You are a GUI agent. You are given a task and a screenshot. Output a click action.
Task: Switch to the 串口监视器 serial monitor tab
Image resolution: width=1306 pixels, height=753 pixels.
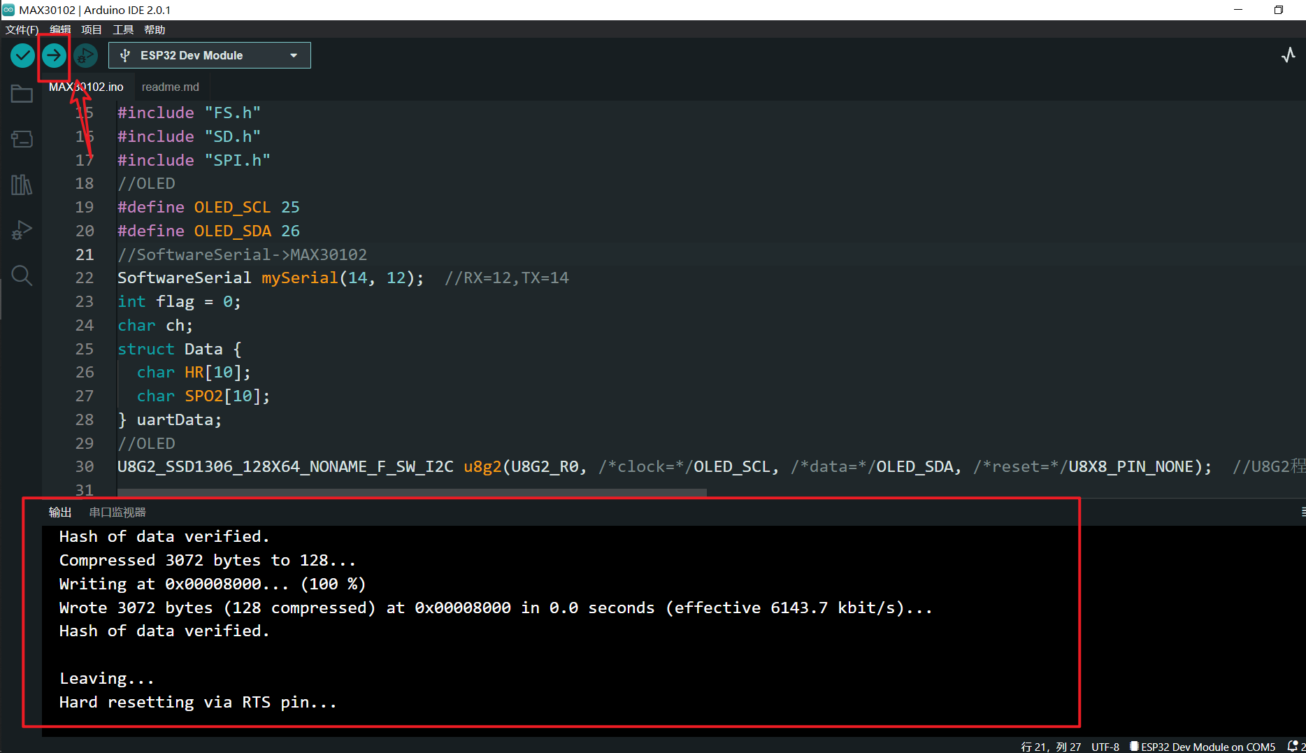coord(117,512)
